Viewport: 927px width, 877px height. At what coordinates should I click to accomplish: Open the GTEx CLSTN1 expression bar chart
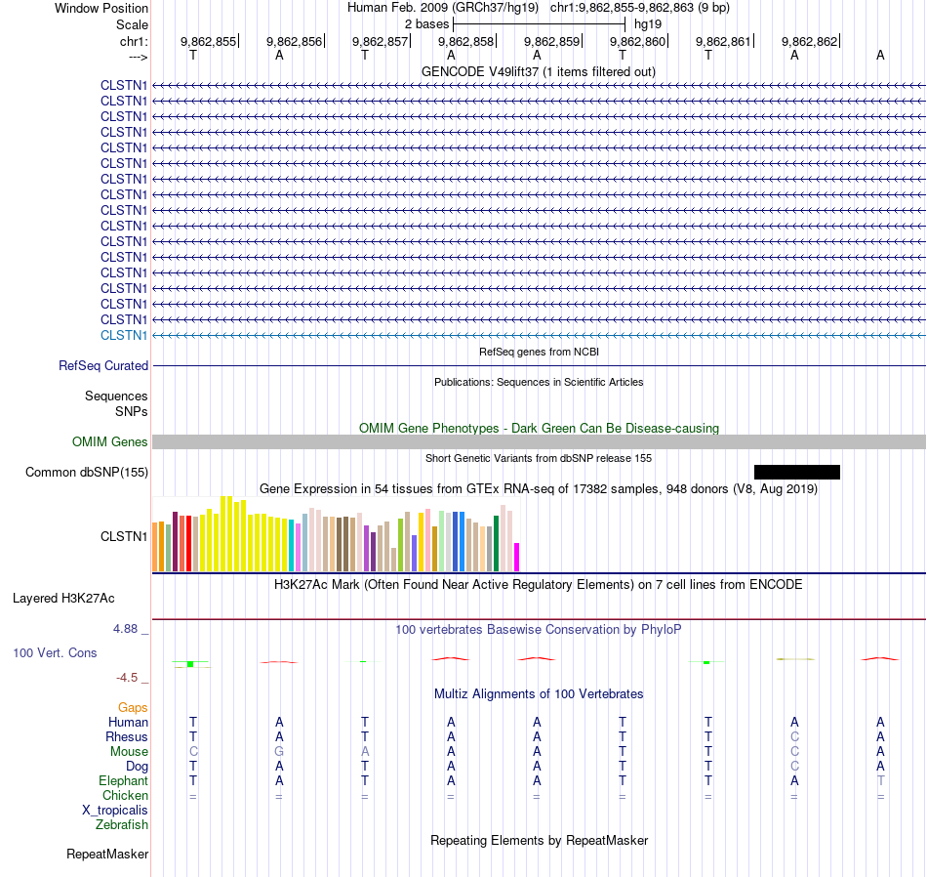pyautogui.click(x=336, y=534)
